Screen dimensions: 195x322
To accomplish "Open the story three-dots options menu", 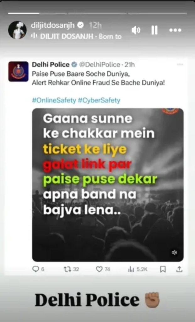I will [175, 30].
